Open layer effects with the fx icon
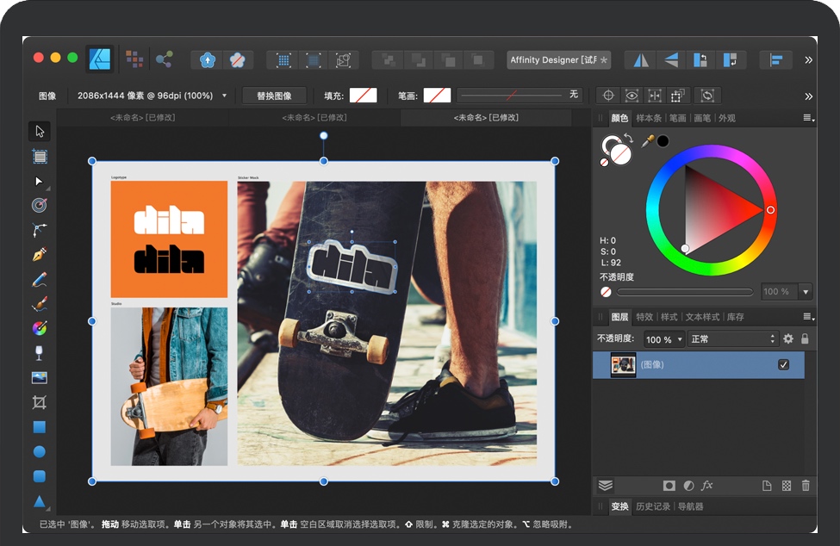This screenshot has height=546, width=840. coord(707,486)
